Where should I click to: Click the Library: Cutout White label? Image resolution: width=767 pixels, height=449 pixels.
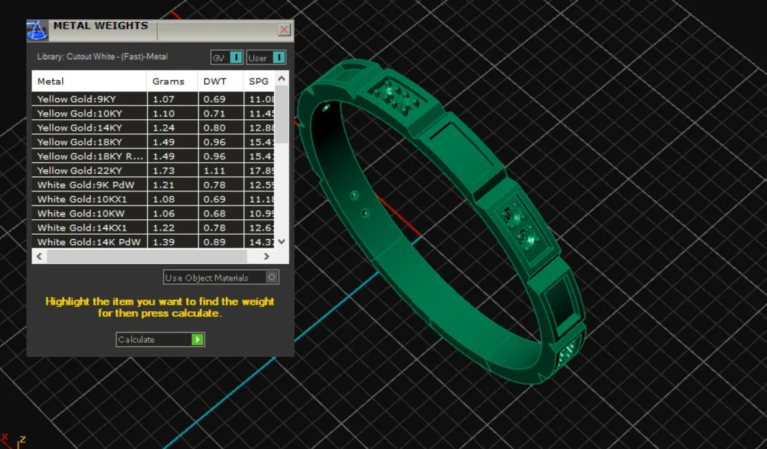(x=102, y=56)
